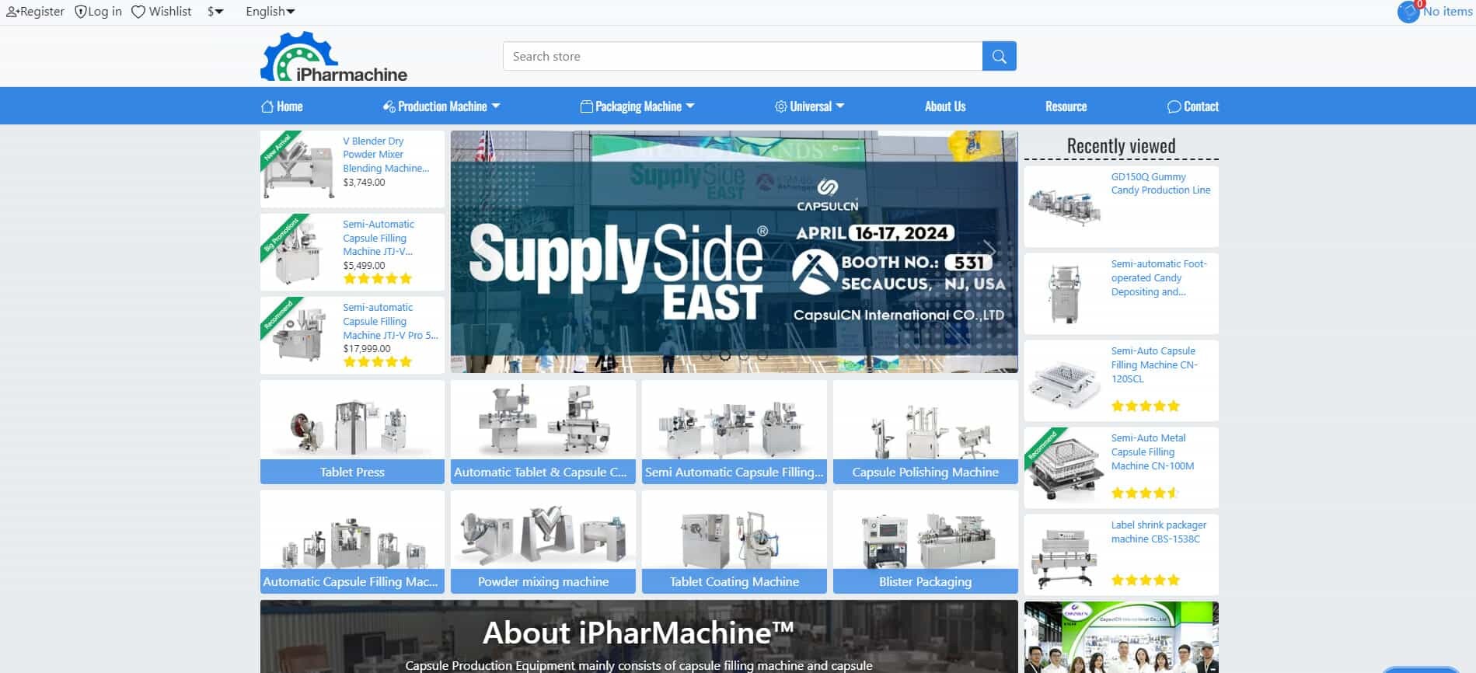1476x673 pixels.
Task: Open Semi-Automatic Capsule Filling Machine JTJ-V link
Action: [379, 238]
